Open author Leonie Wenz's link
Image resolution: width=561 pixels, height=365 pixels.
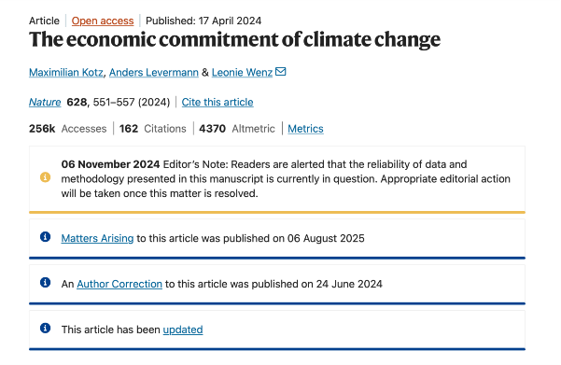tap(242, 72)
